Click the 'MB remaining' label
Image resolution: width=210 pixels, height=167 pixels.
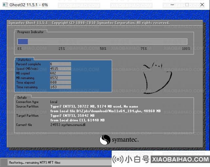click(25, 78)
